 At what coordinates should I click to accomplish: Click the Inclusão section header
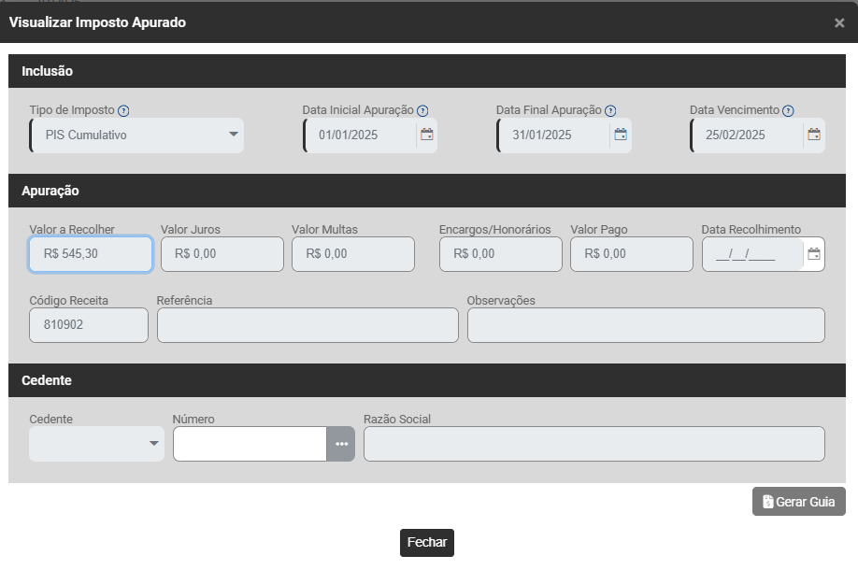[427, 71]
